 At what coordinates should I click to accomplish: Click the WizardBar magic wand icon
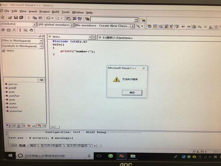click(138, 26)
